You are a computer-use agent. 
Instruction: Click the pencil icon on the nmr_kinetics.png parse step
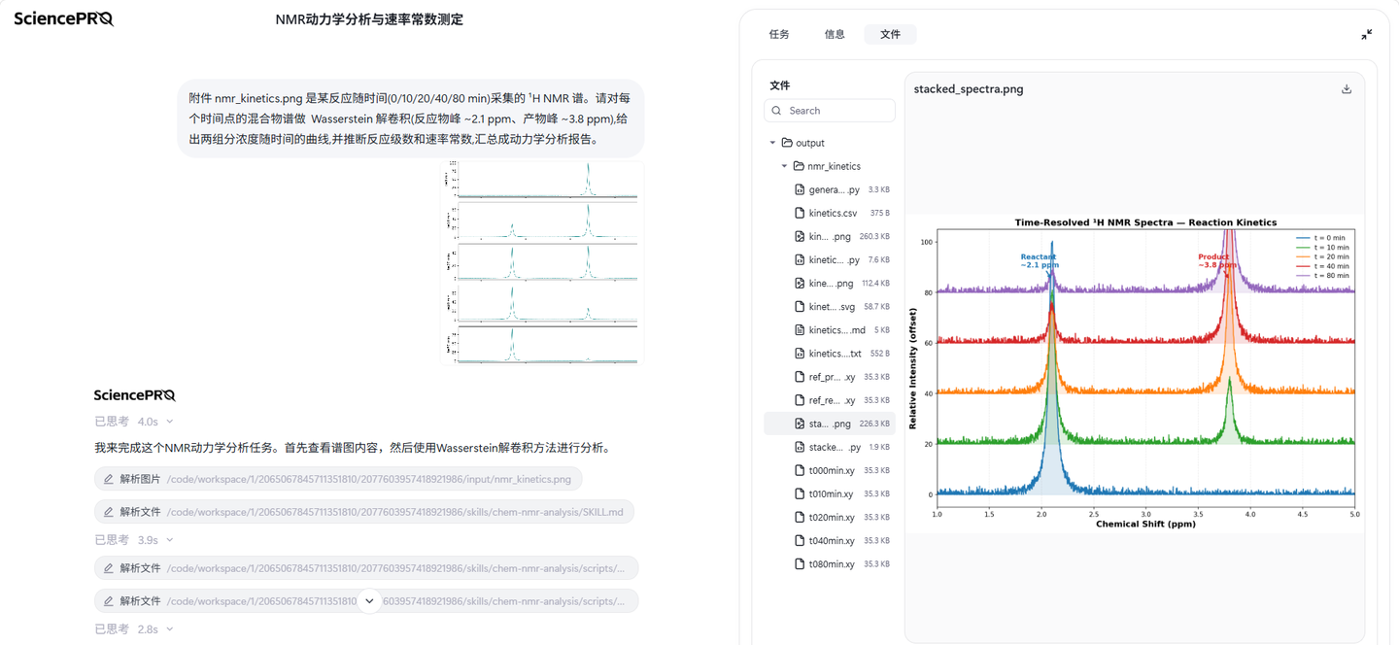[x=109, y=479]
